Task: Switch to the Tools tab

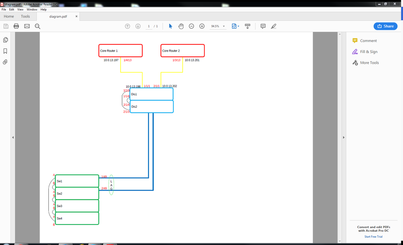Action: point(25,17)
